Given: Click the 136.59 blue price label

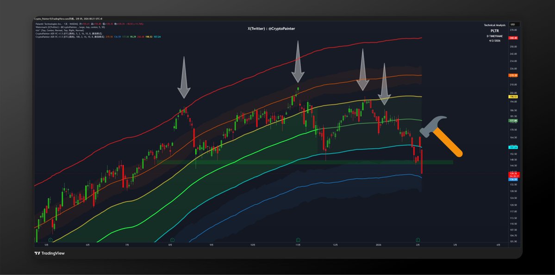Looking at the screenshot, I should coord(513,179).
